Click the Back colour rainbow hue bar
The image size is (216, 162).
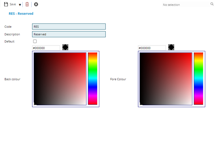pos(93,79)
